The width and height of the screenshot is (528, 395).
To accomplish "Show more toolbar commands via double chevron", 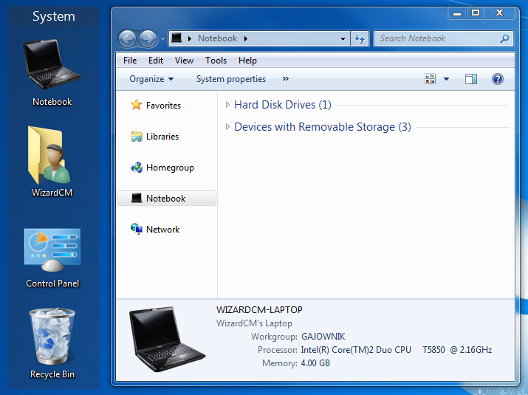I will click(x=286, y=79).
